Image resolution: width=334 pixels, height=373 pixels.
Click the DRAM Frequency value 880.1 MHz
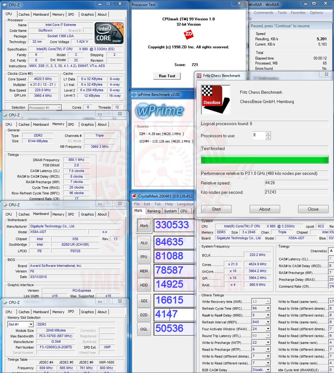(77, 160)
